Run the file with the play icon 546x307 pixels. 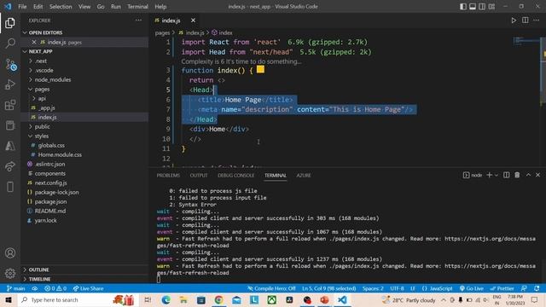514,20
